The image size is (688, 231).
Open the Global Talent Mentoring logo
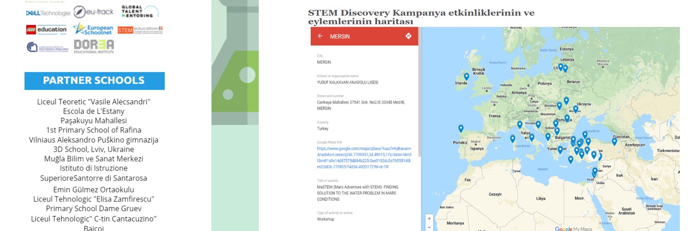tap(140, 11)
